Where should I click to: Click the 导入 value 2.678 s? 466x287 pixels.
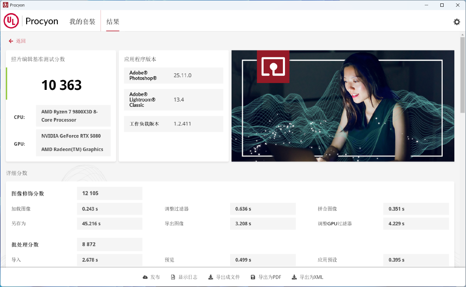110,260
